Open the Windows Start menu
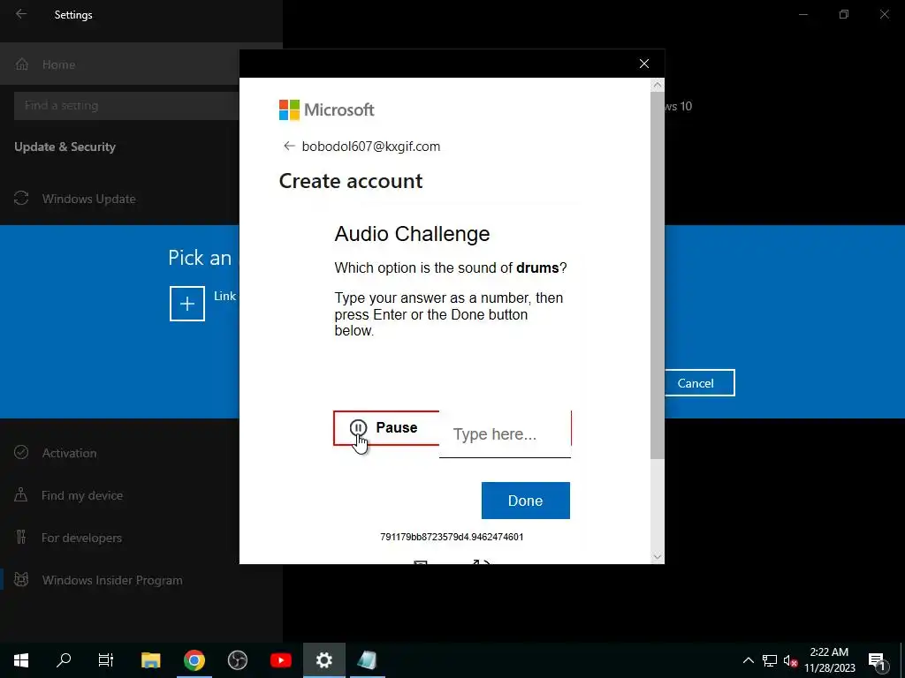 21,660
